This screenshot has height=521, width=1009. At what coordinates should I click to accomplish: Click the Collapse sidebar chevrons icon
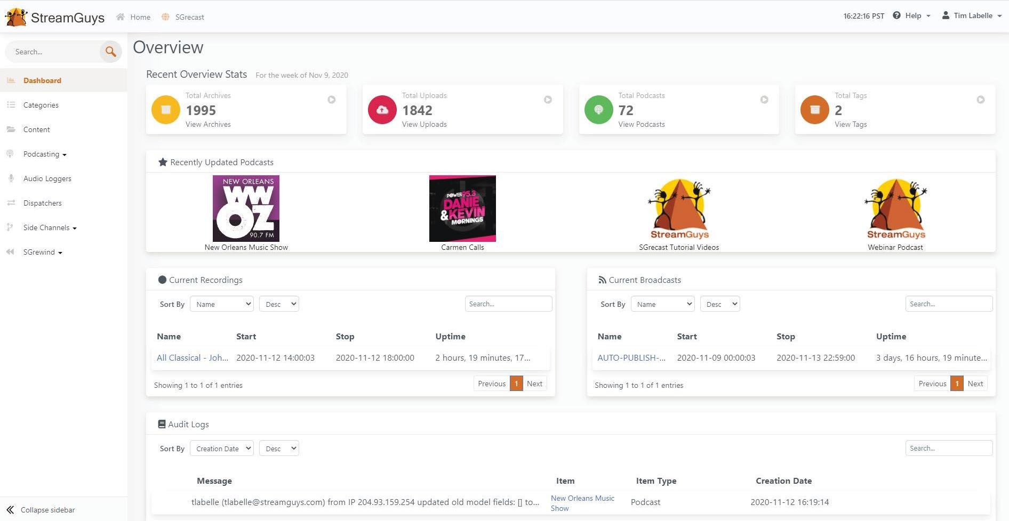[x=10, y=510]
